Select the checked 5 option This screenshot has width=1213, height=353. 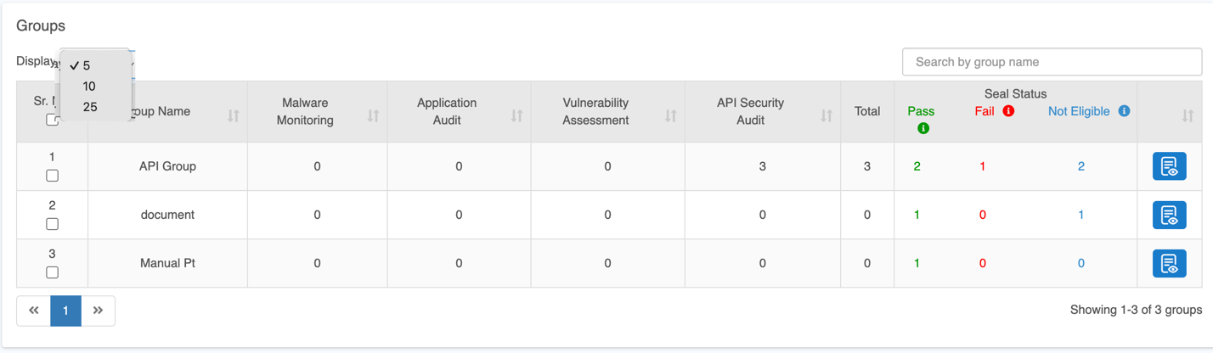click(87, 65)
